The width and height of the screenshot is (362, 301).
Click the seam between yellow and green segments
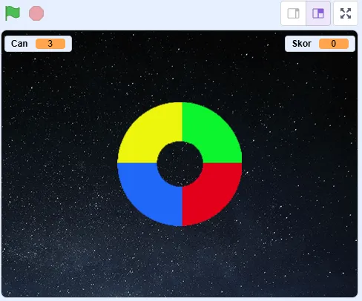tap(182, 122)
